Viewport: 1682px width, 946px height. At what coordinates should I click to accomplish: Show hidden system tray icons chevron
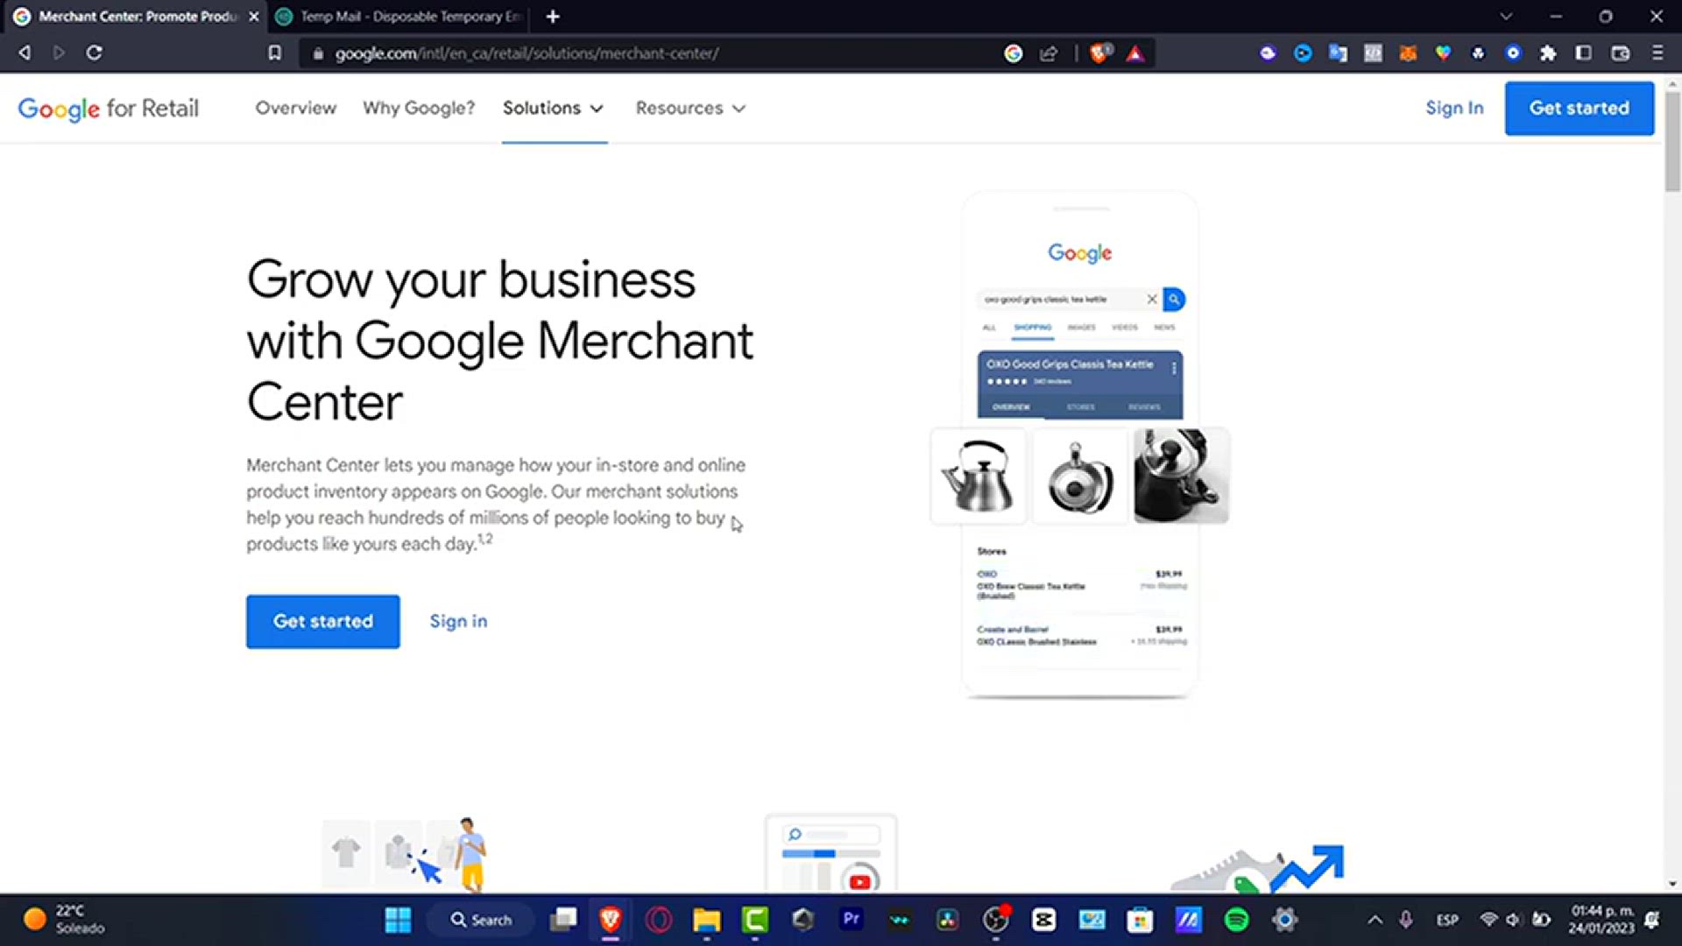tap(1375, 920)
